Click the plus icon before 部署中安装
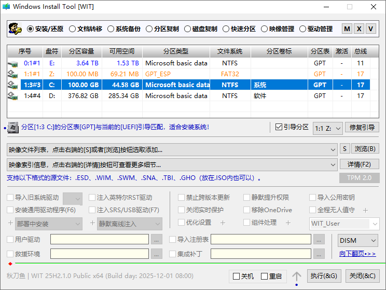 pos(10,223)
